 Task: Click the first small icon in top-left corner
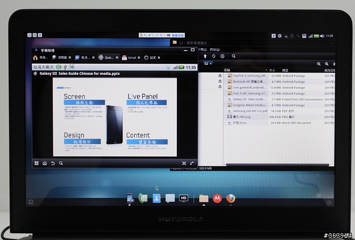tap(29, 35)
